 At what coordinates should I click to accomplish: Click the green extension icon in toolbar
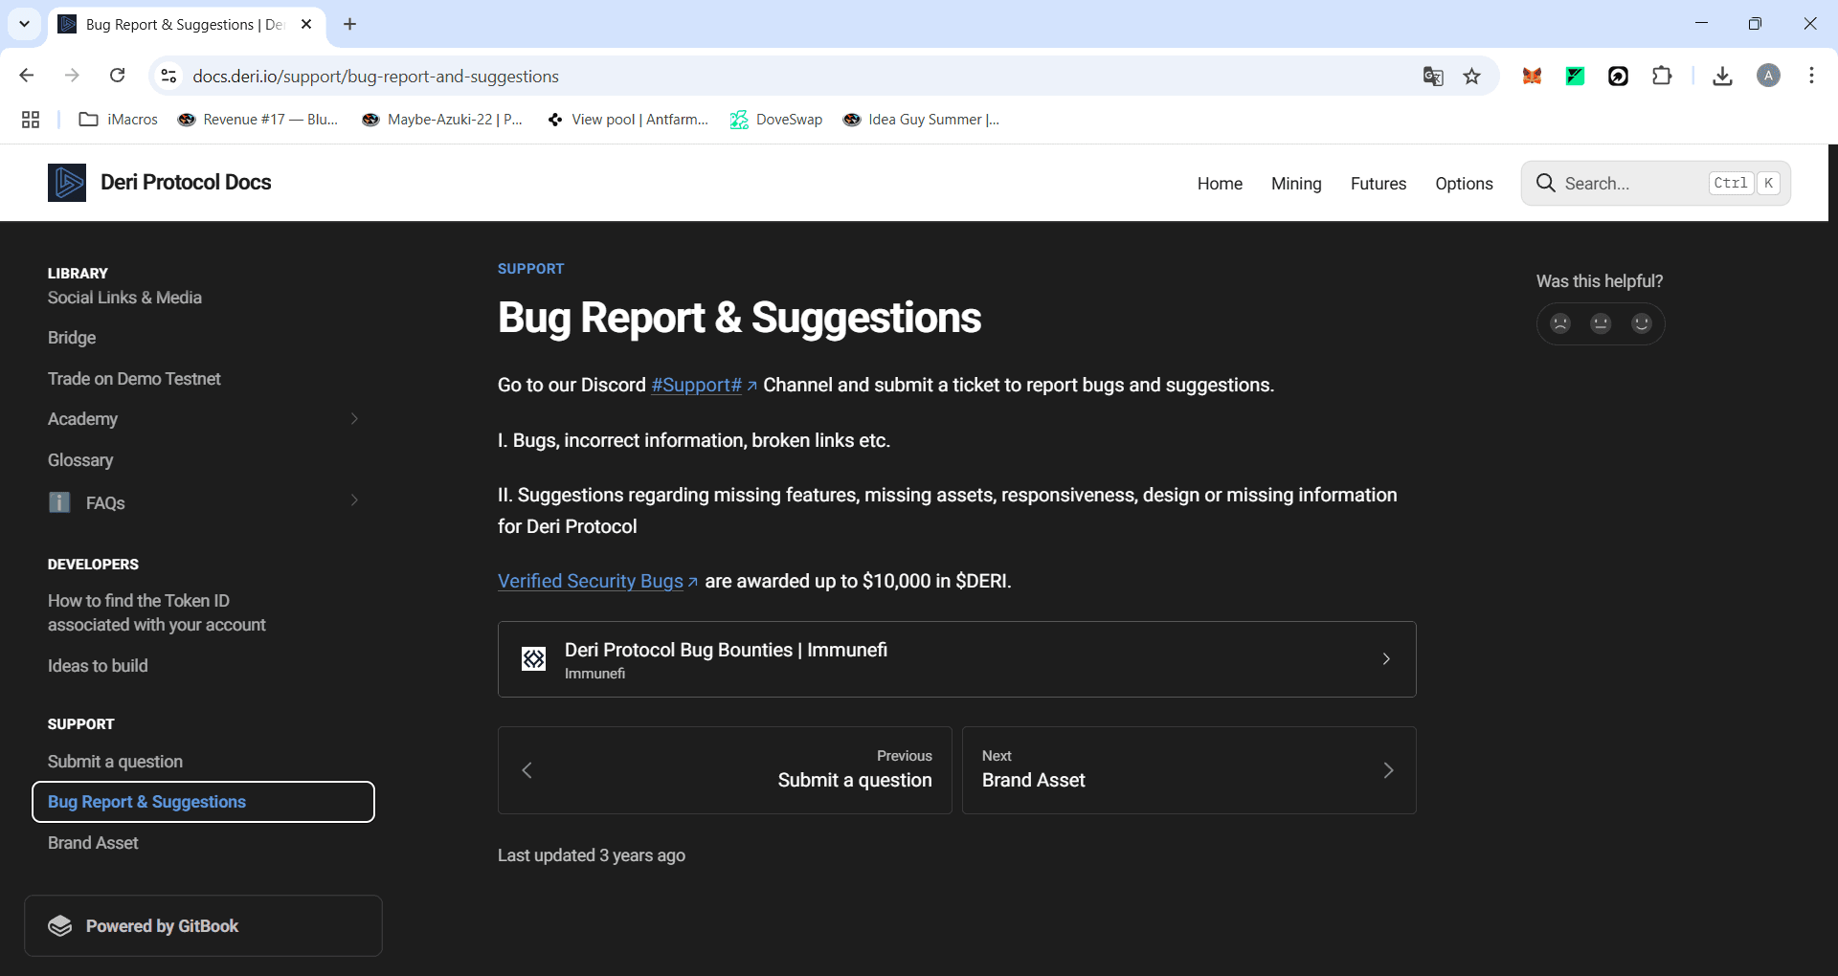click(x=1575, y=76)
